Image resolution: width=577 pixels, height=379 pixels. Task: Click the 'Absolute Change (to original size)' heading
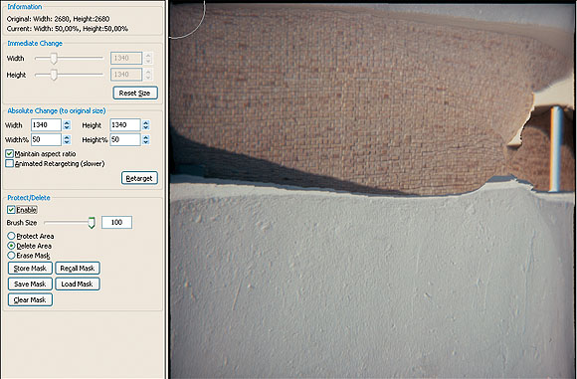pos(57,110)
